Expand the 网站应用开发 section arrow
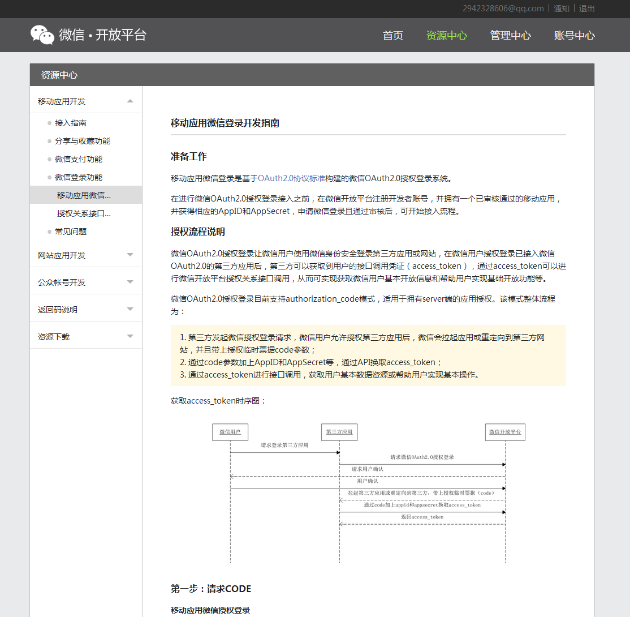The image size is (630, 617). (130, 255)
